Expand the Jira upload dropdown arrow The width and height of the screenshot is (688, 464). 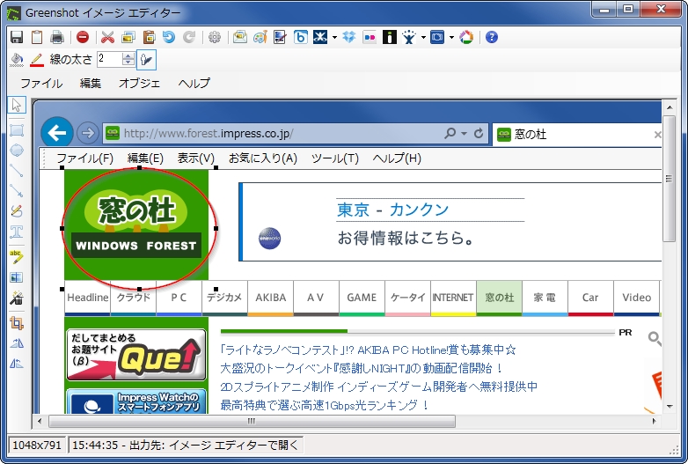(423, 38)
